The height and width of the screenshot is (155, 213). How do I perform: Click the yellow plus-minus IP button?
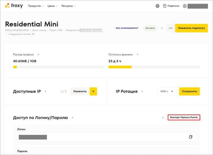coord(93,91)
